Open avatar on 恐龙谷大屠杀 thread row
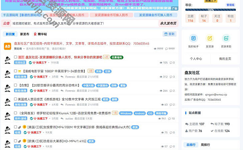Screen dimensions: 243x150 click(x=7, y=144)
